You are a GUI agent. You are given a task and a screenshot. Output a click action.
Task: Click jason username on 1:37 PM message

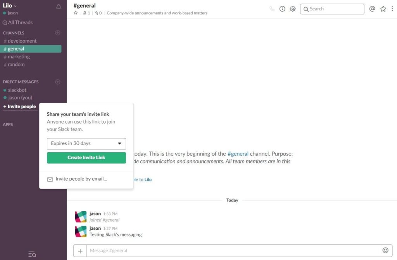[x=95, y=228]
